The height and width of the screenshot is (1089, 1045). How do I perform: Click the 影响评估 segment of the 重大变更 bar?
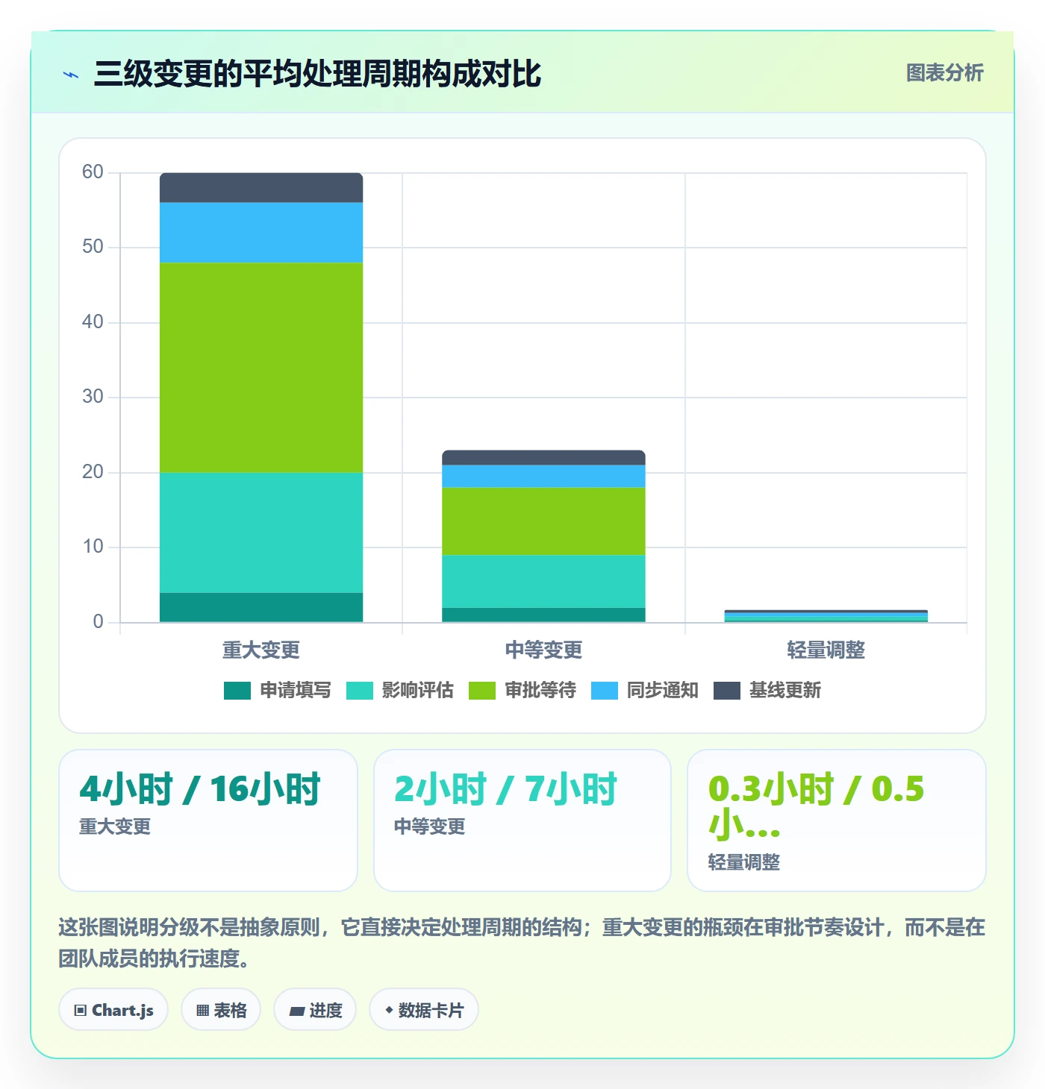point(261,533)
